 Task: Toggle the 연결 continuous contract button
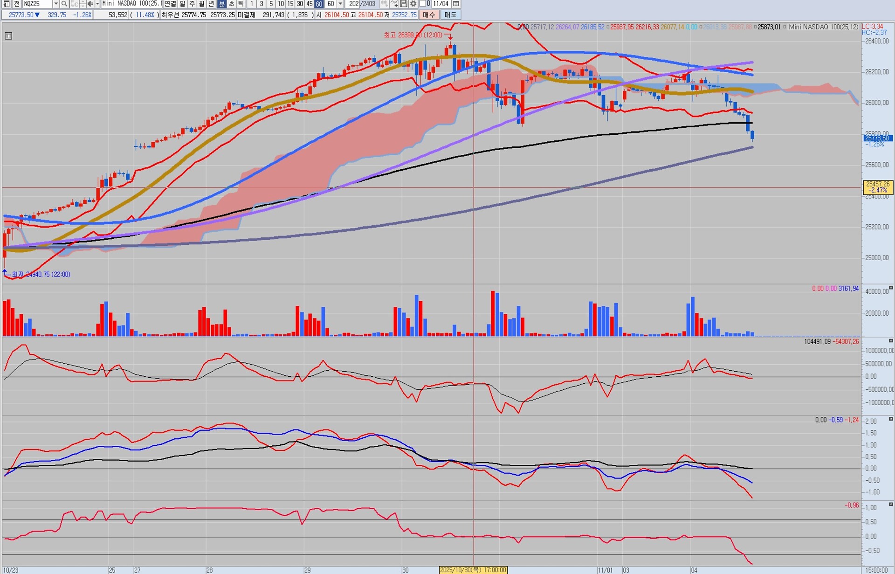[170, 4]
